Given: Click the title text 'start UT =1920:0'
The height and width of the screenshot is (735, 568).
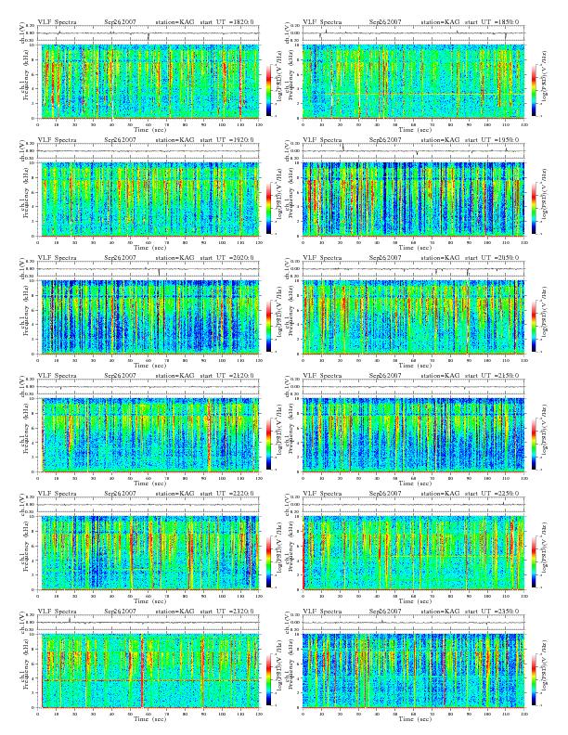Looking at the screenshot, I should (x=226, y=140).
